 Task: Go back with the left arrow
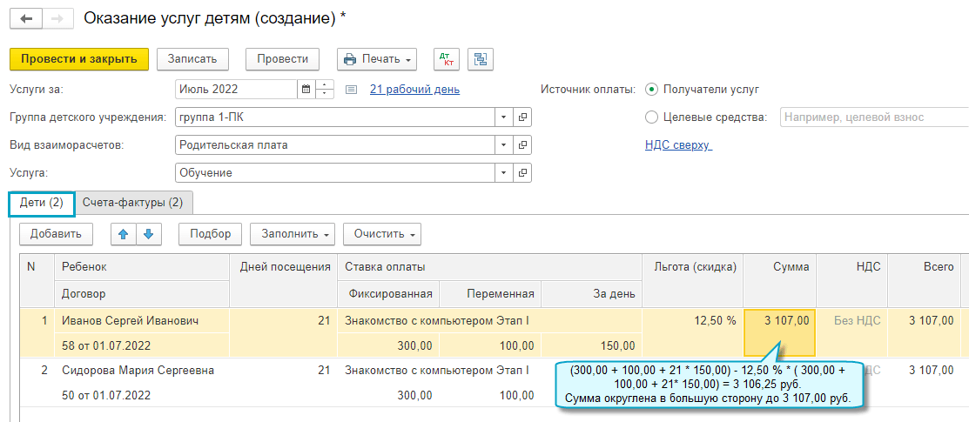point(26,17)
